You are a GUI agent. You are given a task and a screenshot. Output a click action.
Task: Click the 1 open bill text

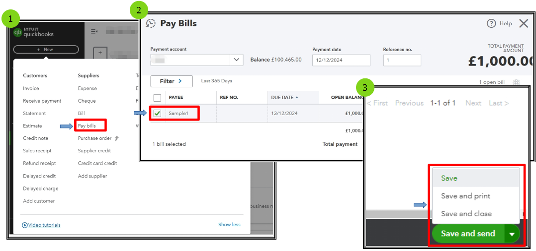click(x=492, y=82)
